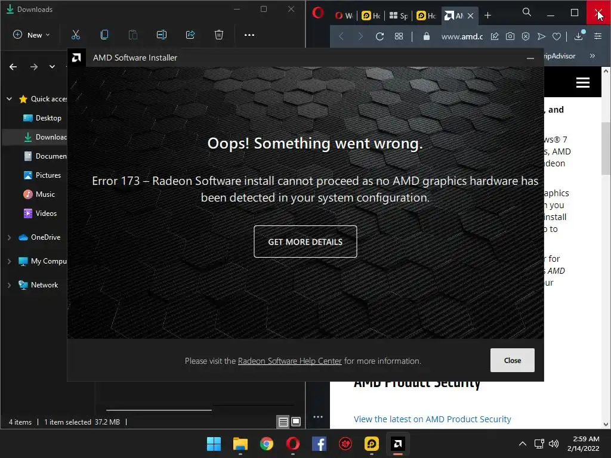
Task: Click the Copy icon in File Explorer toolbar
Action: click(104, 35)
